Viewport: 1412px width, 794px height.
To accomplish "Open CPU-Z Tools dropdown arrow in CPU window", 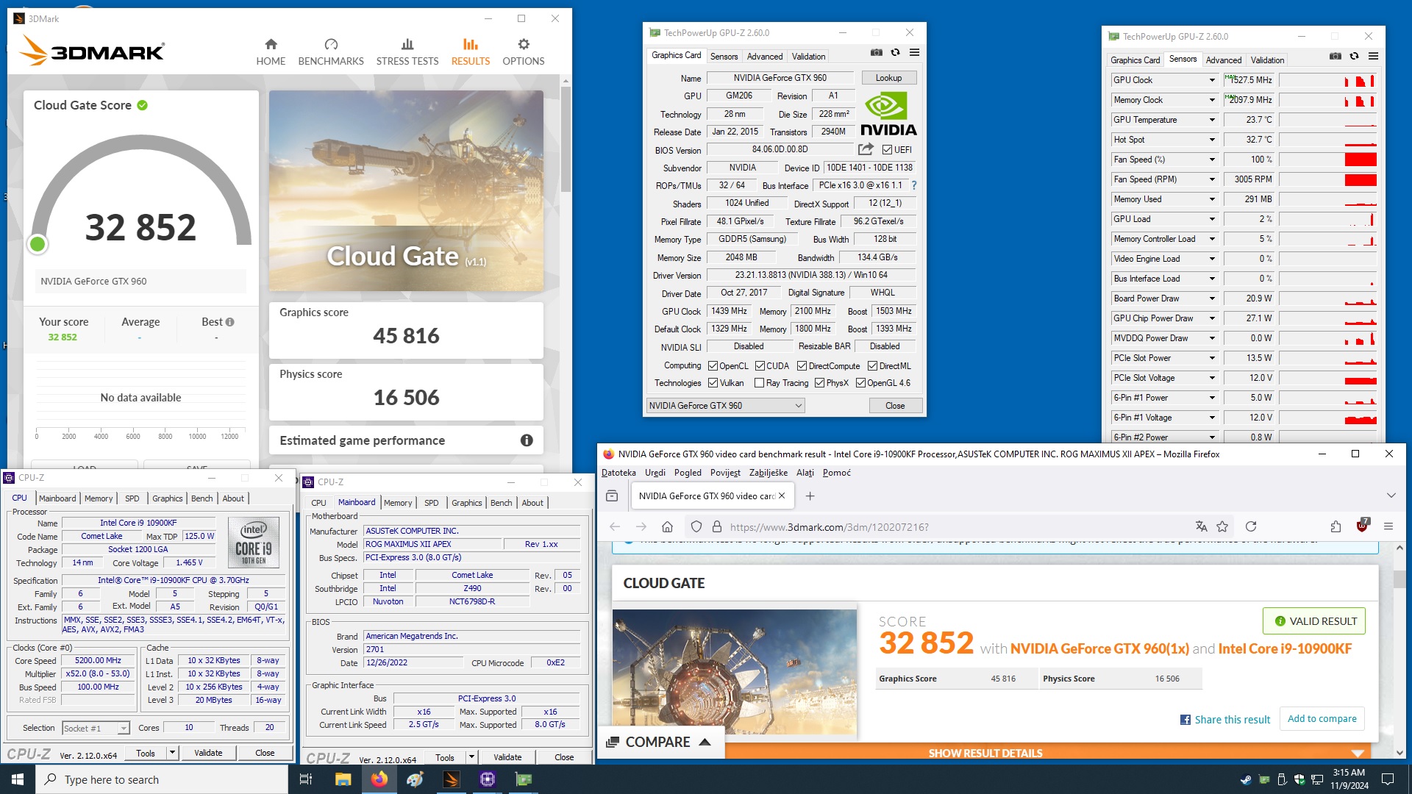I will point(172,753).
